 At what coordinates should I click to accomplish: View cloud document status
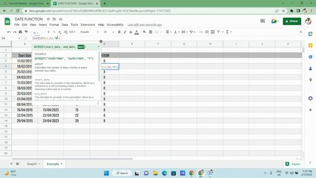(60, 19)
